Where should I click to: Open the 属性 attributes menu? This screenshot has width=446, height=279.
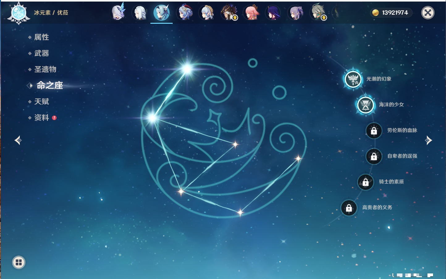coord(41,37)
